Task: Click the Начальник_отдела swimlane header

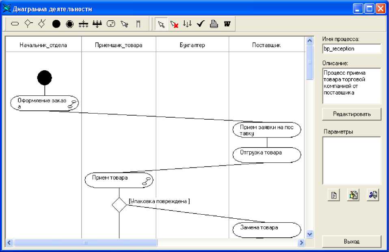Action: point(43,45)
